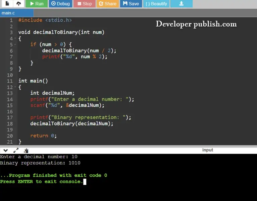This screenshot has height=201, width=257.
Task: Click the Stop button
Action: coord(85,4)
